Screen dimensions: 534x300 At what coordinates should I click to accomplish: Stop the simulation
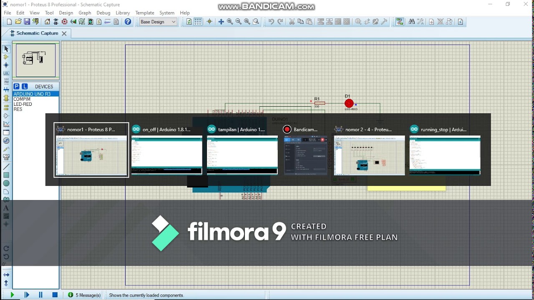[55, 295]
